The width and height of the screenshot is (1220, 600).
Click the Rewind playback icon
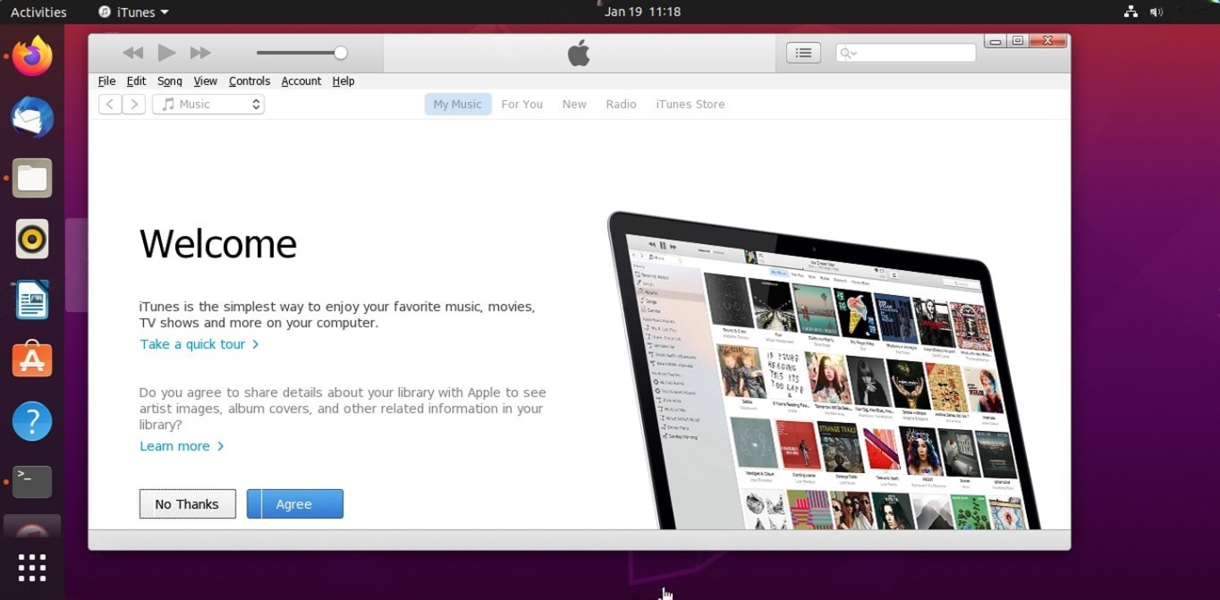coord(132,52)
